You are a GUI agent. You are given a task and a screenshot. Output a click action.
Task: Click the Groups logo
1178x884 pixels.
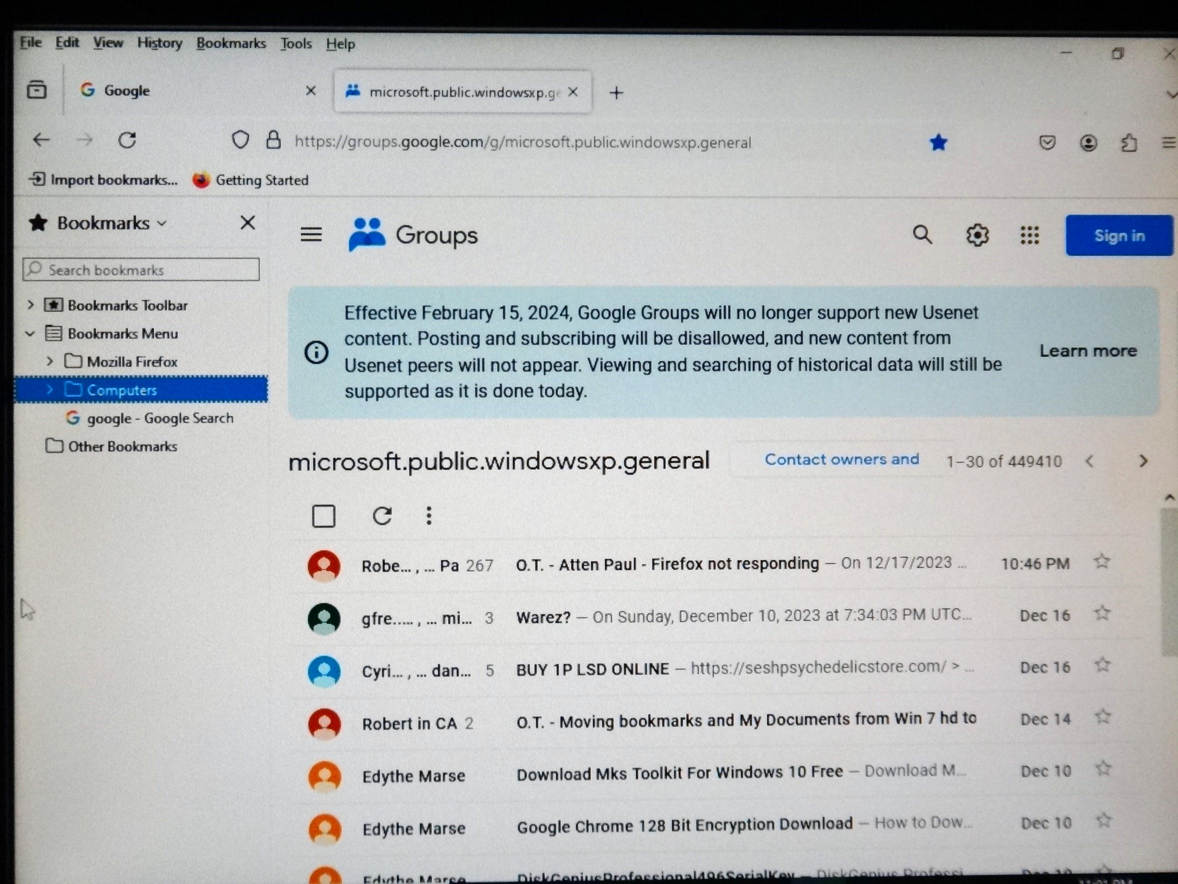(413, 235)
